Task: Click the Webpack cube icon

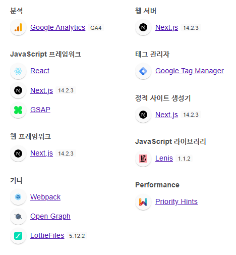Action: coord(18,197)
